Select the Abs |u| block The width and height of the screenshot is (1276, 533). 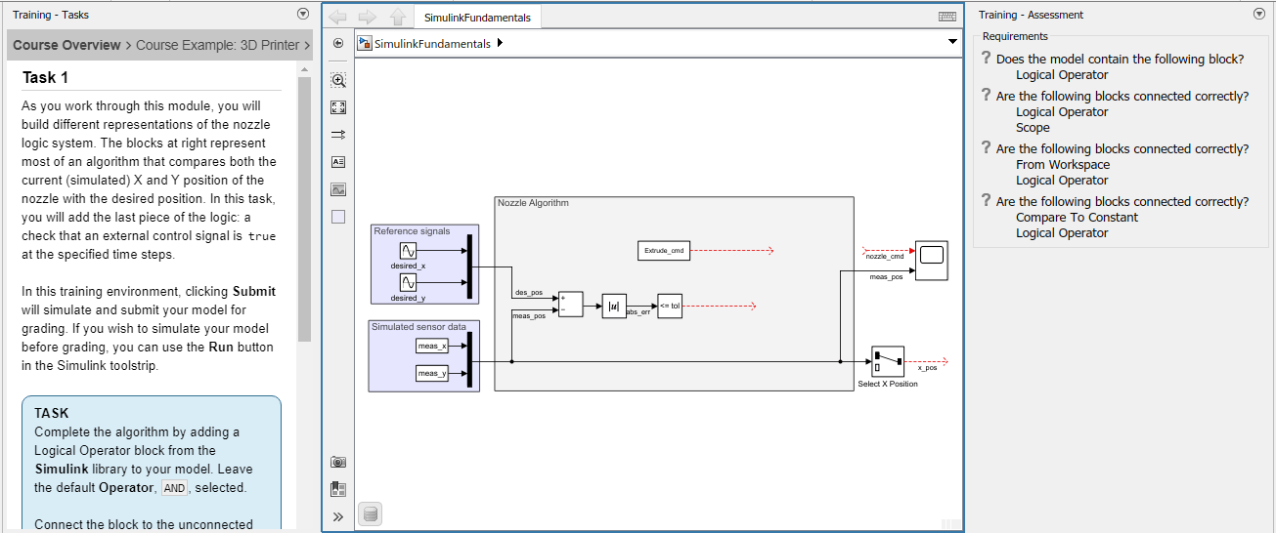614,306
